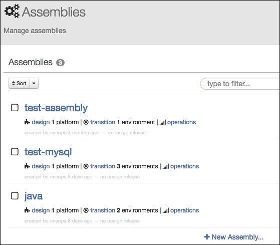Tick the java assembly checkbox
The height and width of the screenshot is (245, 280).
[15, 196]
